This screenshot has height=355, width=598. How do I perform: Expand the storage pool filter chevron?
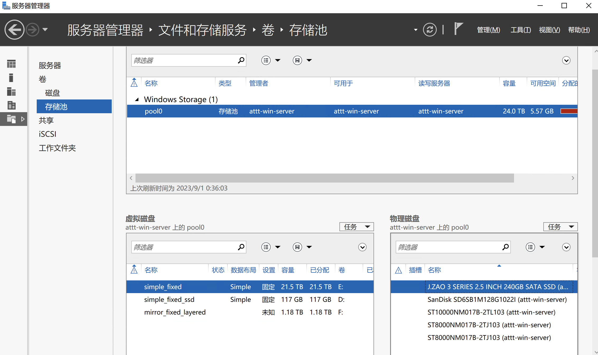566,60
